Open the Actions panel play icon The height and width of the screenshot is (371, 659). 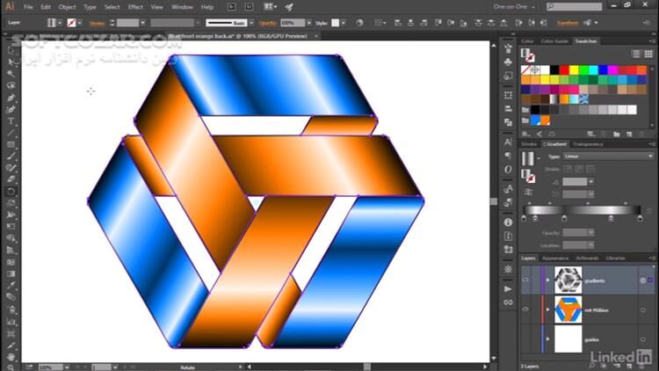pos(508,287)
